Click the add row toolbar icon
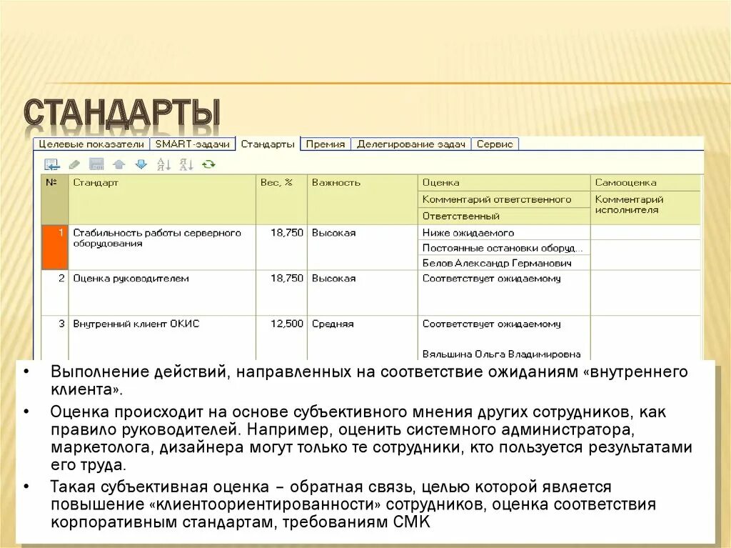Viewport: 731px width, 548px height. [51, 164]
